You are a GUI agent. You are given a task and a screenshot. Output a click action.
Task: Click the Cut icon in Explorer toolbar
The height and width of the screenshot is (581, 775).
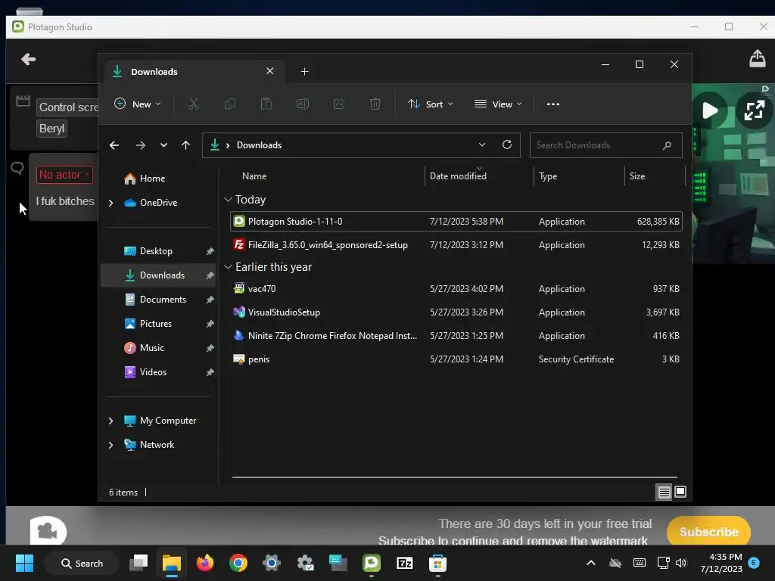[193, 104]
